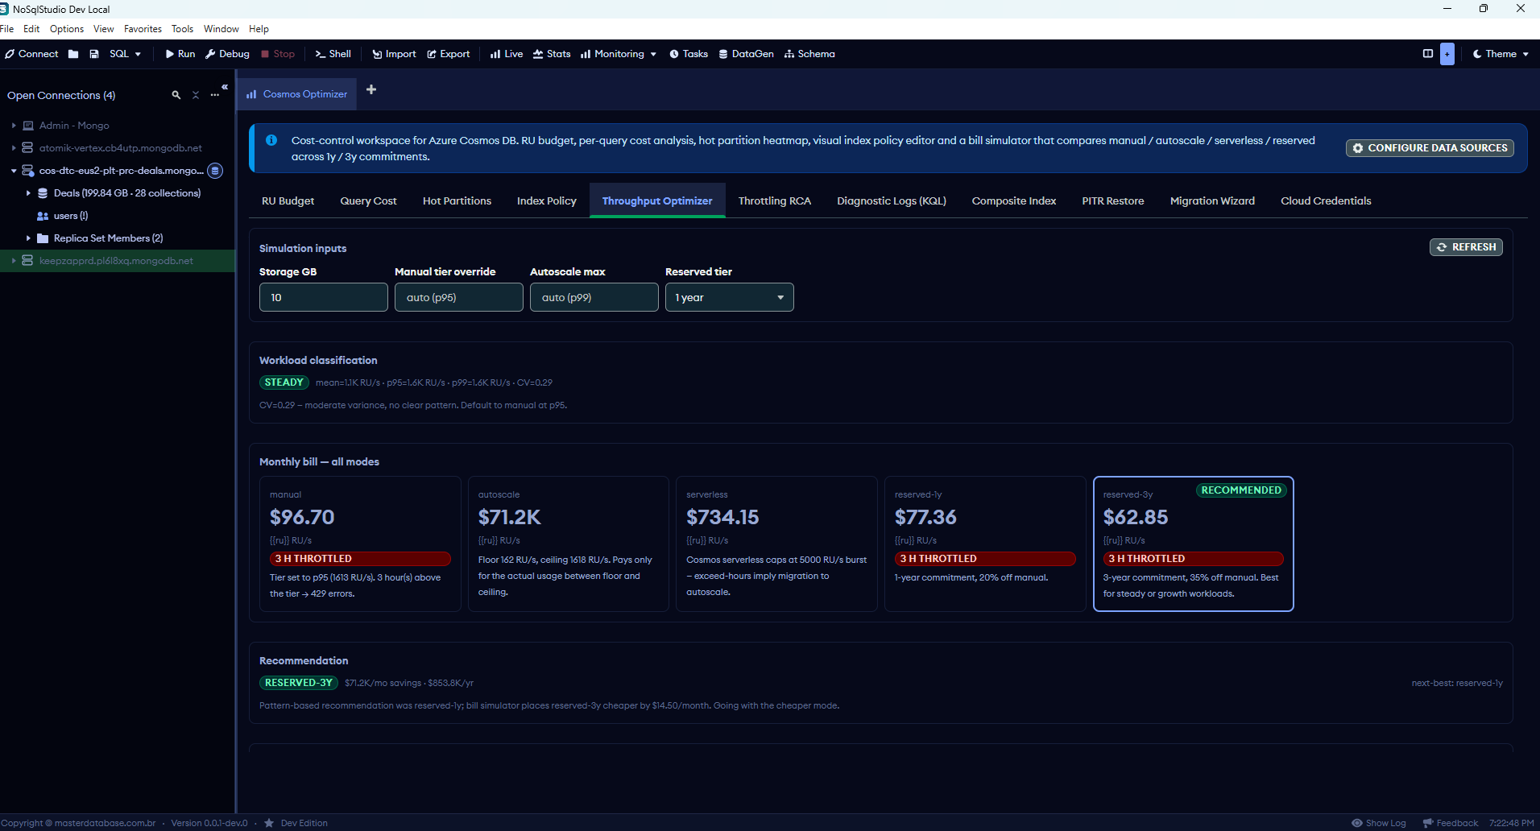Open the Favorites menu
Screen dimensions: 1540x831
(x=143, y=29)
